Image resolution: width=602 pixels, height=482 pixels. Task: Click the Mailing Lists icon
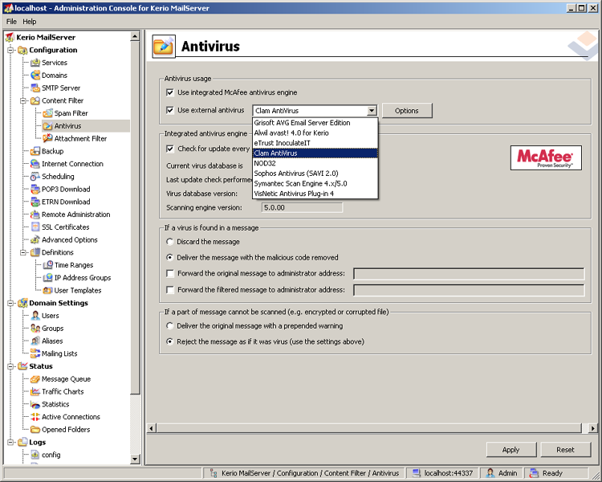(35, 353)
